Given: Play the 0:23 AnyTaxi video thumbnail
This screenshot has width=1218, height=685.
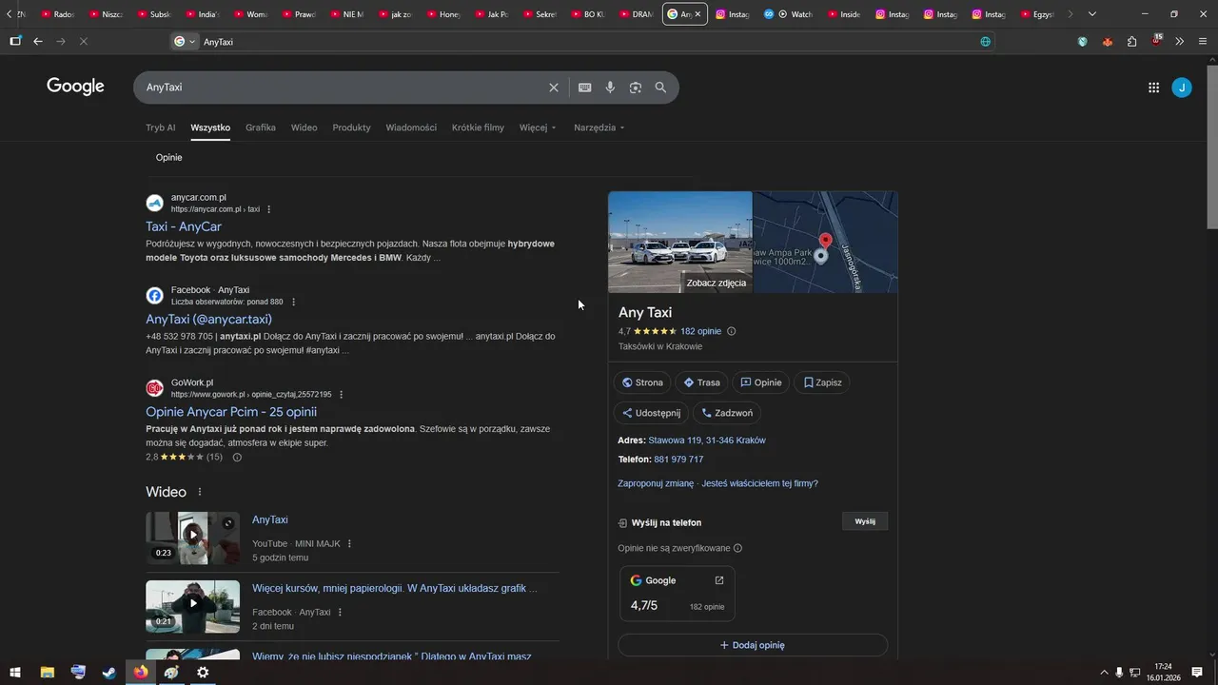Looking at the screenshot, I should tap(192, 538).
